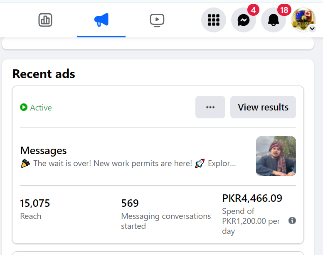Select the Ad Center megaphone tab
The height and width of the screenshot is (255, 323).
(101, 20)
